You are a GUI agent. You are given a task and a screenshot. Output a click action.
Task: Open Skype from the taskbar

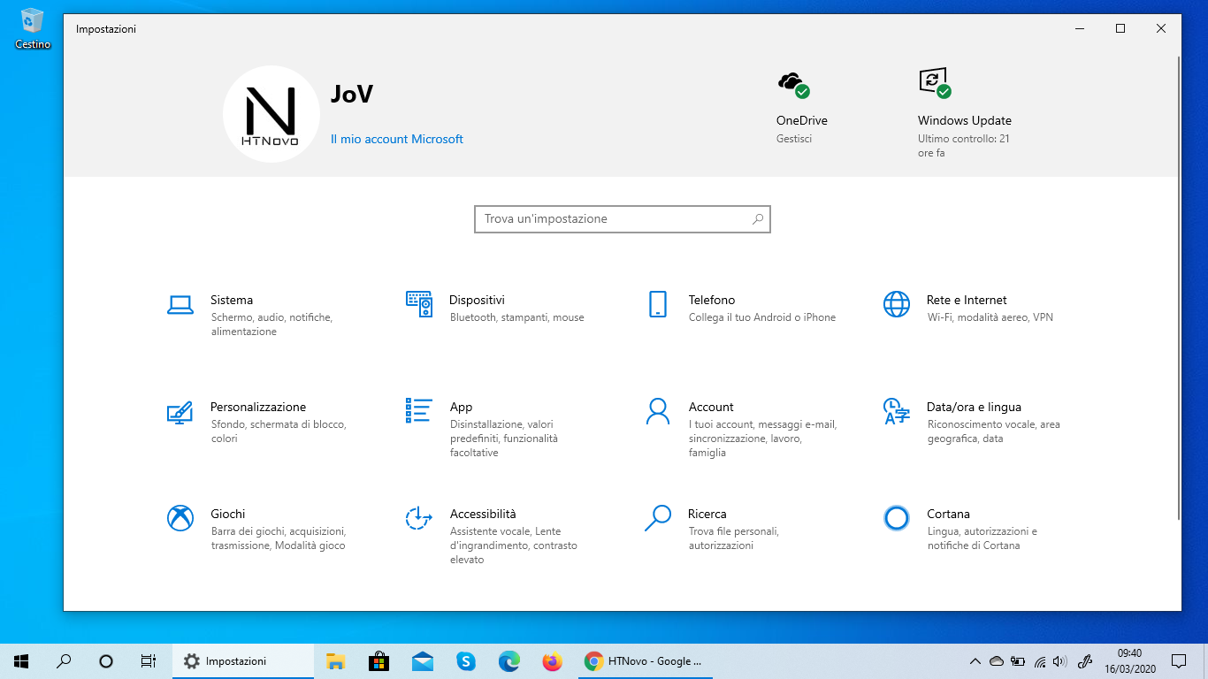[465, 660]
